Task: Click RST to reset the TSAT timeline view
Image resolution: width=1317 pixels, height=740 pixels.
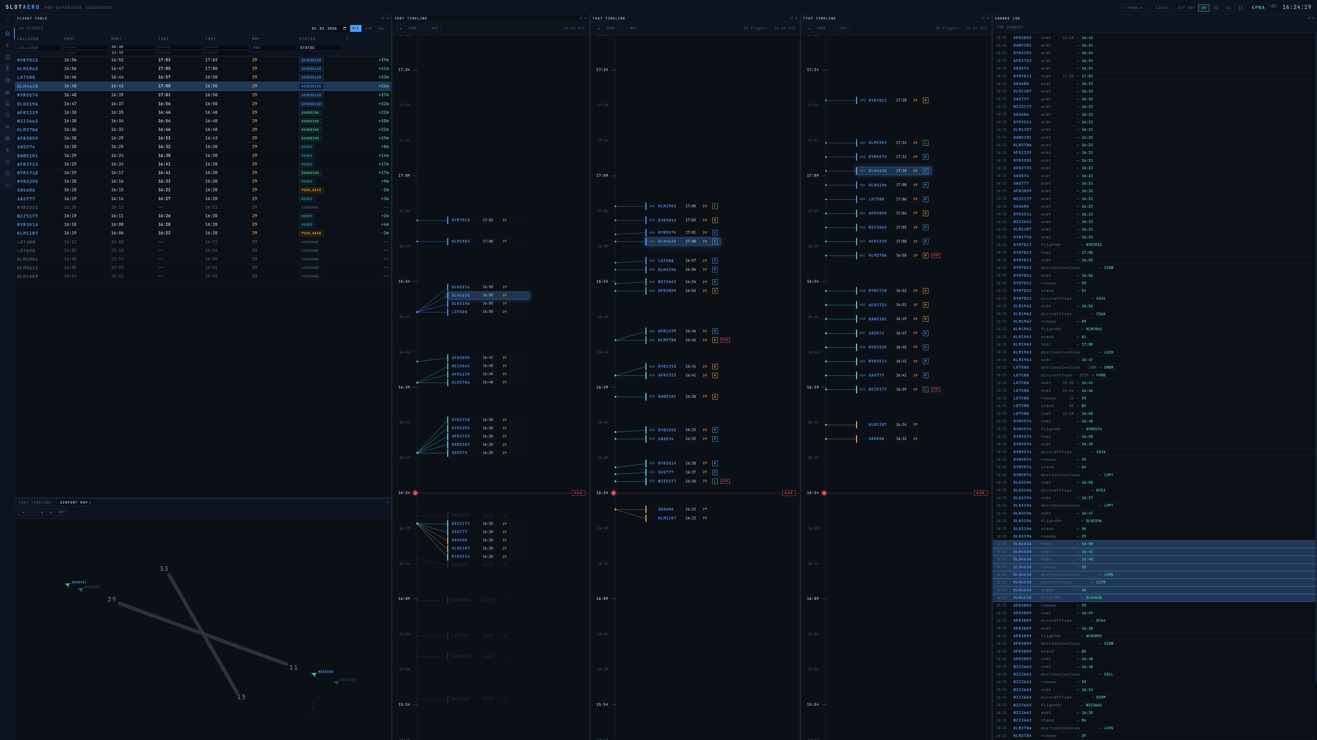Action: (633, 28)
